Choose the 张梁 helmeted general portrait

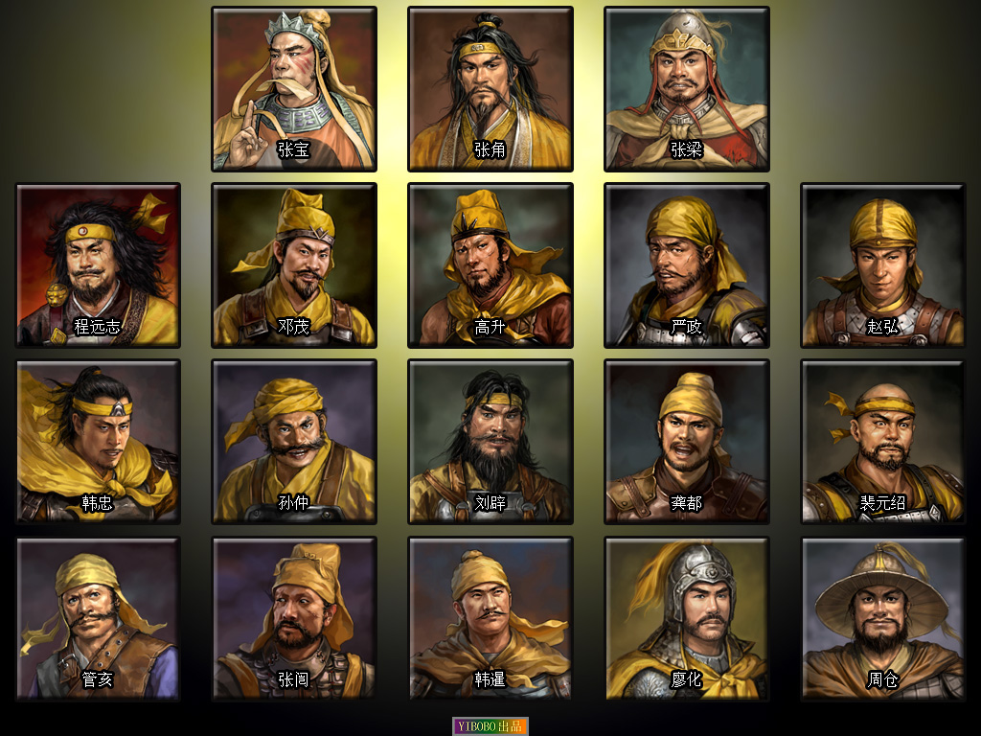pos(687,89)
